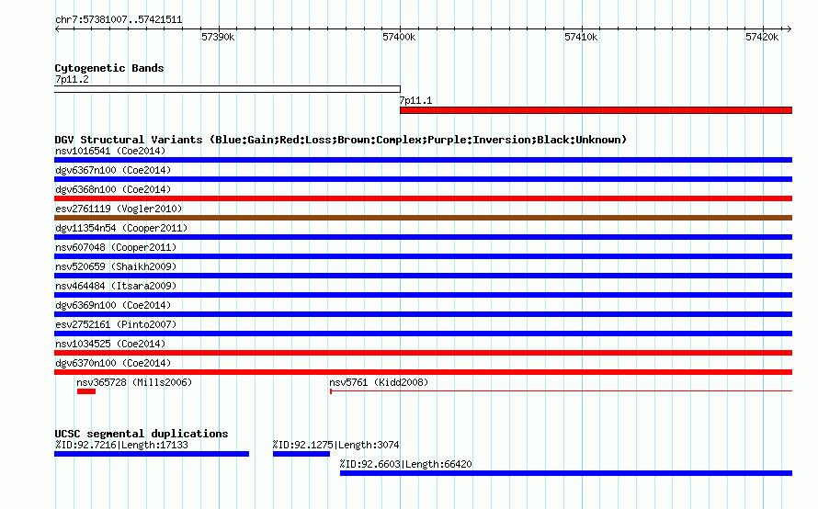Open the DGV Structural Variants track title

341,140
